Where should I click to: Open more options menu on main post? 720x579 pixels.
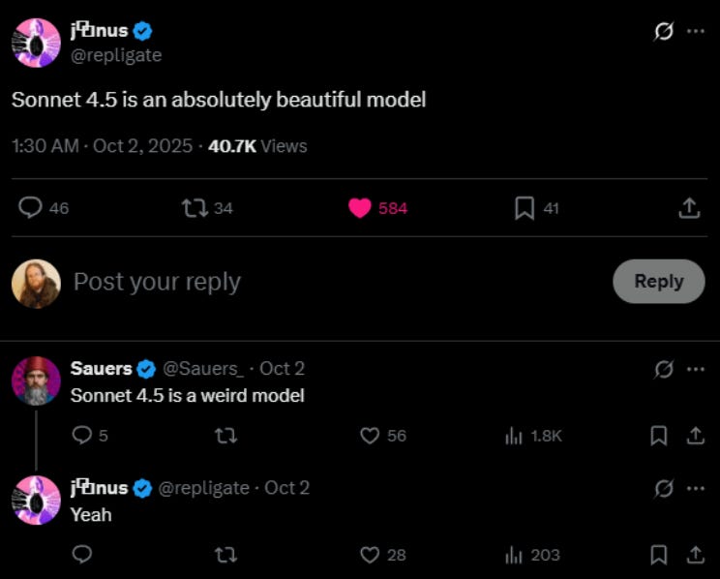coord(695,31)
